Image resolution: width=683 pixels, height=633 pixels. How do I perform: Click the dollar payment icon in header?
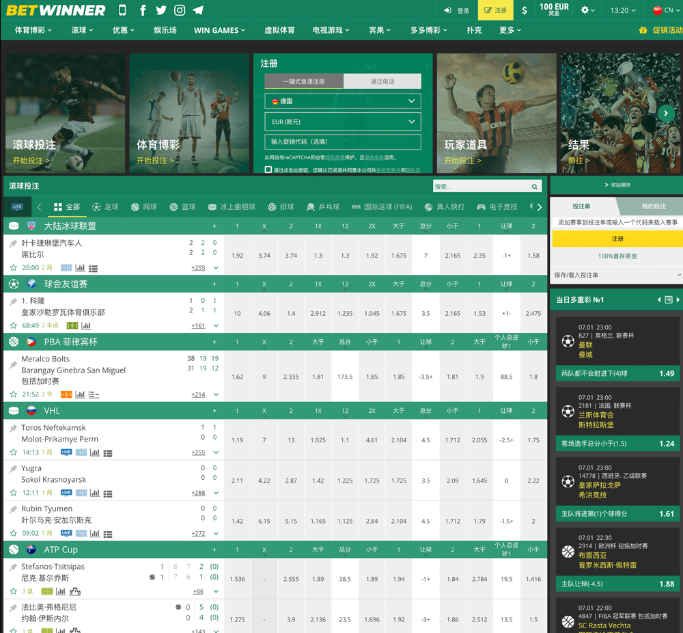524,10
